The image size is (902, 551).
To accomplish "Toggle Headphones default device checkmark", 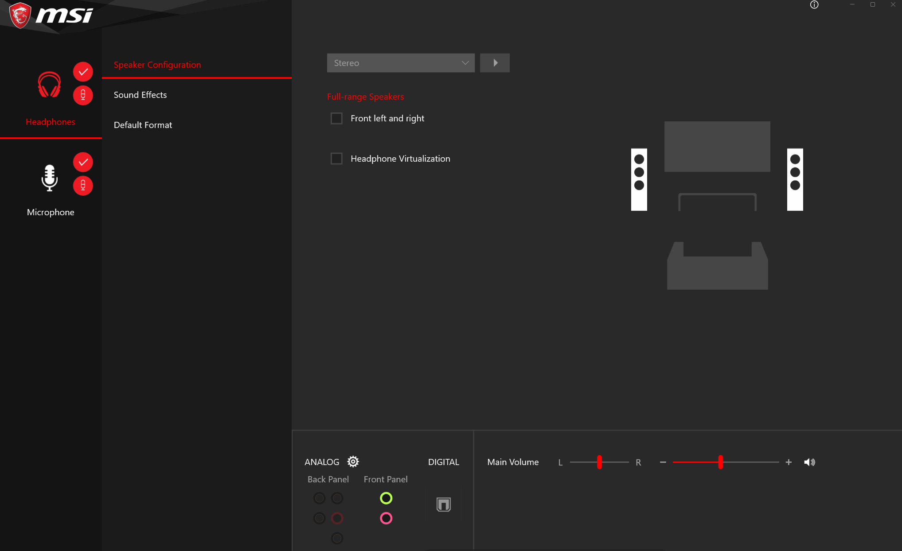I will 83,72.
